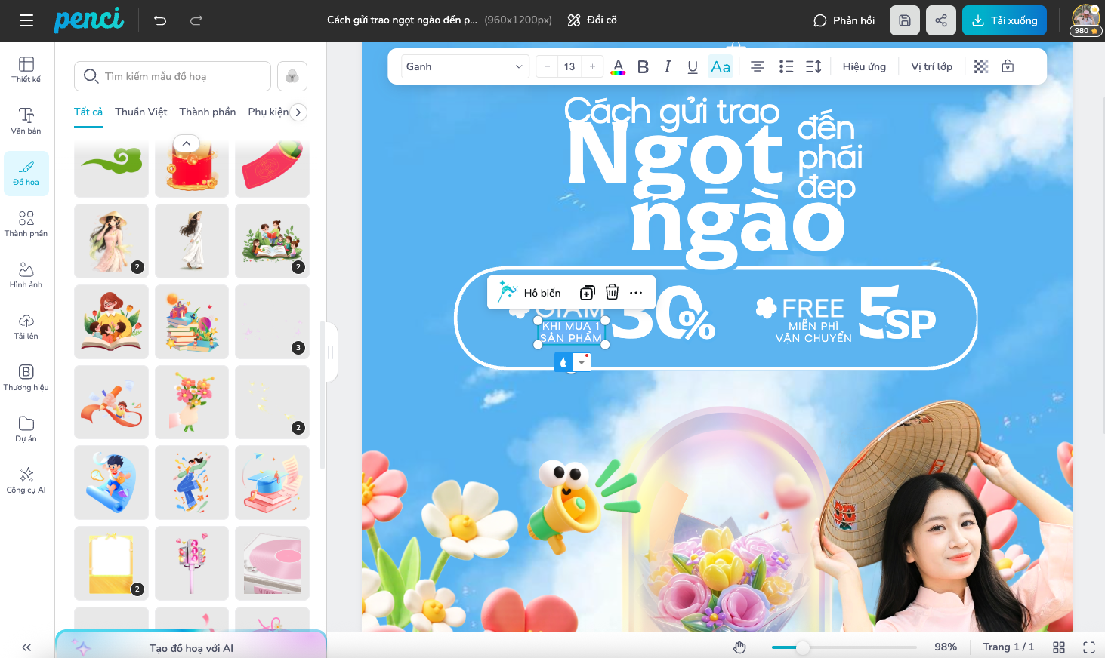Open the Văn bản sidebar panel

point(26,120)
